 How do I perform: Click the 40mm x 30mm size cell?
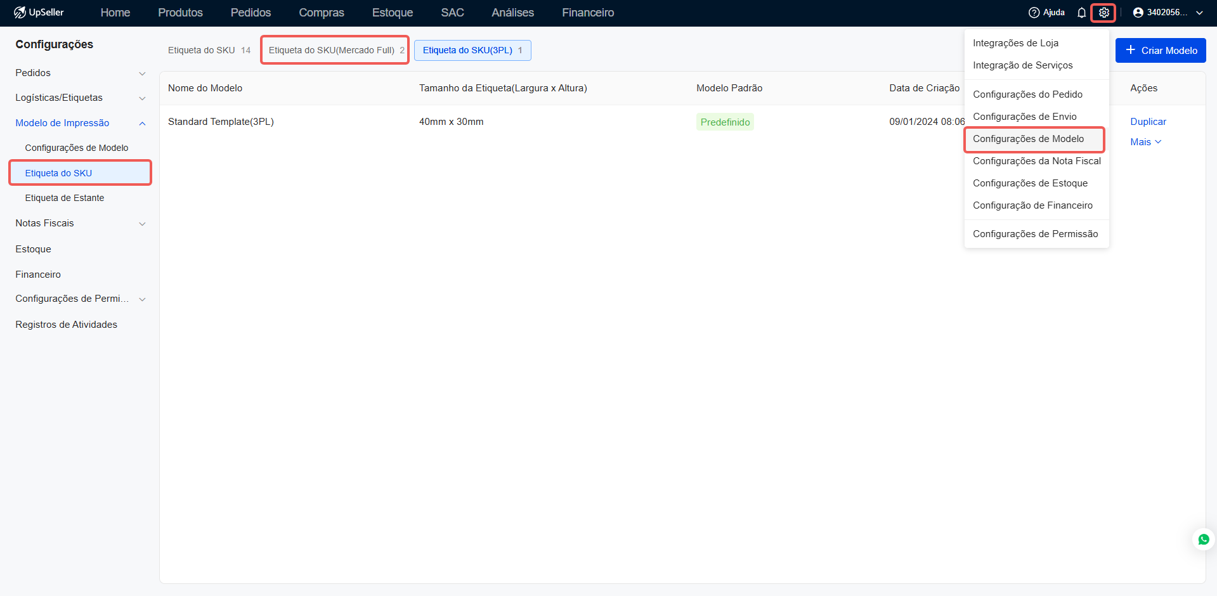[x=451, y=122]
